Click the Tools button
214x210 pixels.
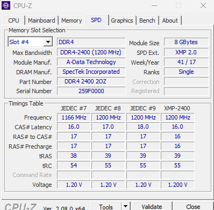click(x=106, y=206)
